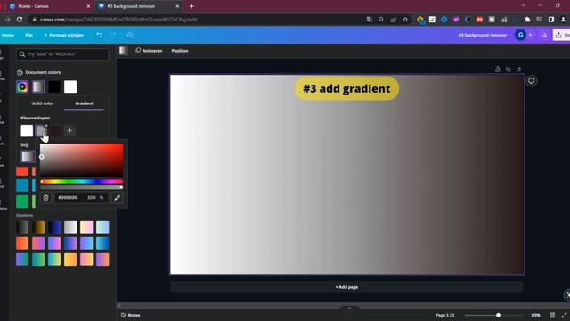570x321 pixels.
Task: Switch to the Gradient tab
Action: coord(84,103)
